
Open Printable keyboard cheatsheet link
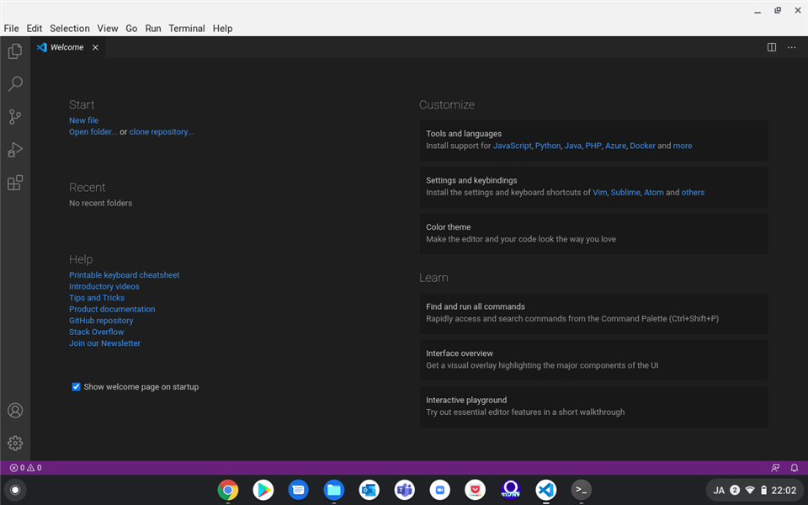pos(125,275)
